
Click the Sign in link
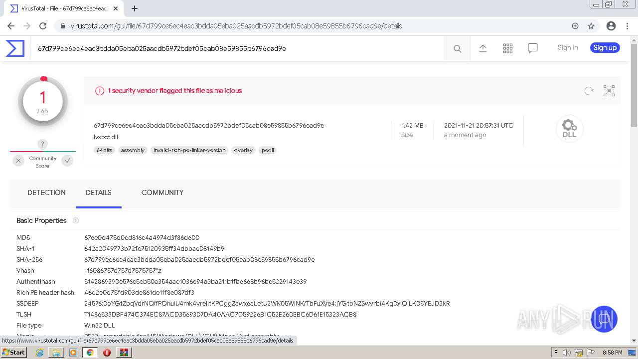(568, 48)
